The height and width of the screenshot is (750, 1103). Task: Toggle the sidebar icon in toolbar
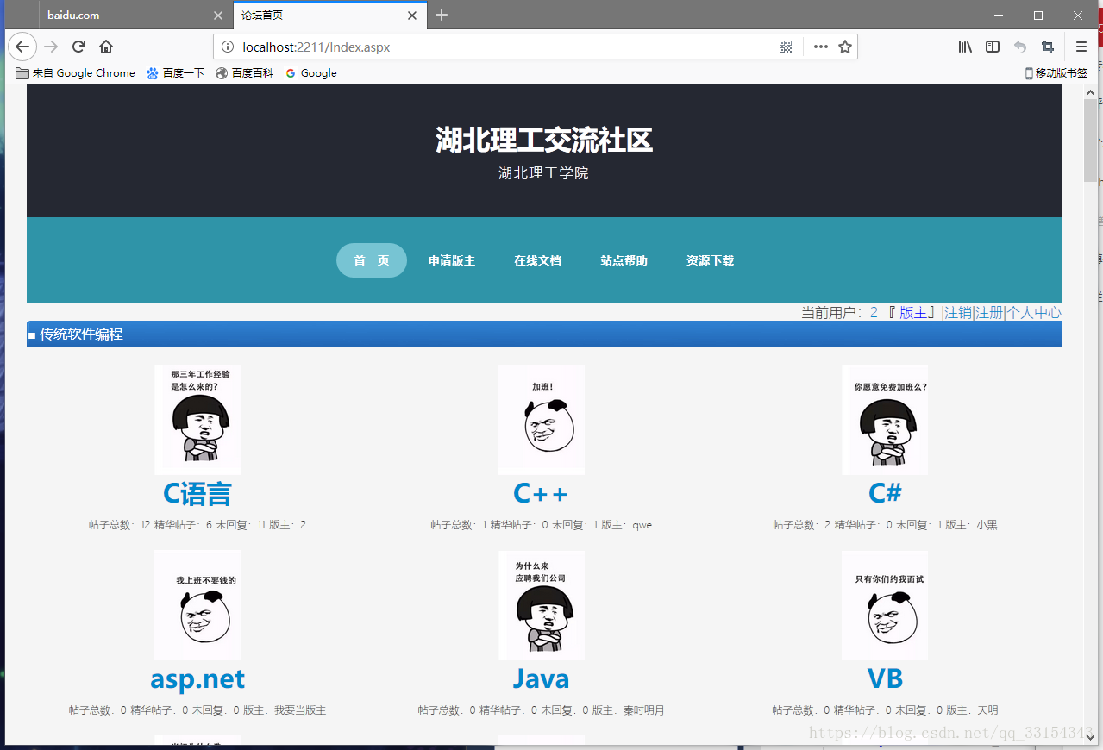[x=993, y=47]
